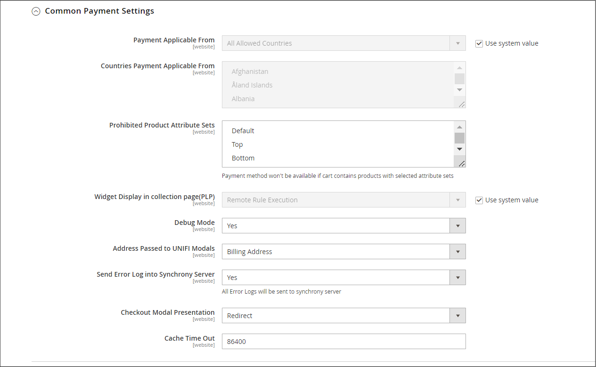Screen dimensions: 596x367
Task: Select Albania in the countries list
Action: coord(243,99)
